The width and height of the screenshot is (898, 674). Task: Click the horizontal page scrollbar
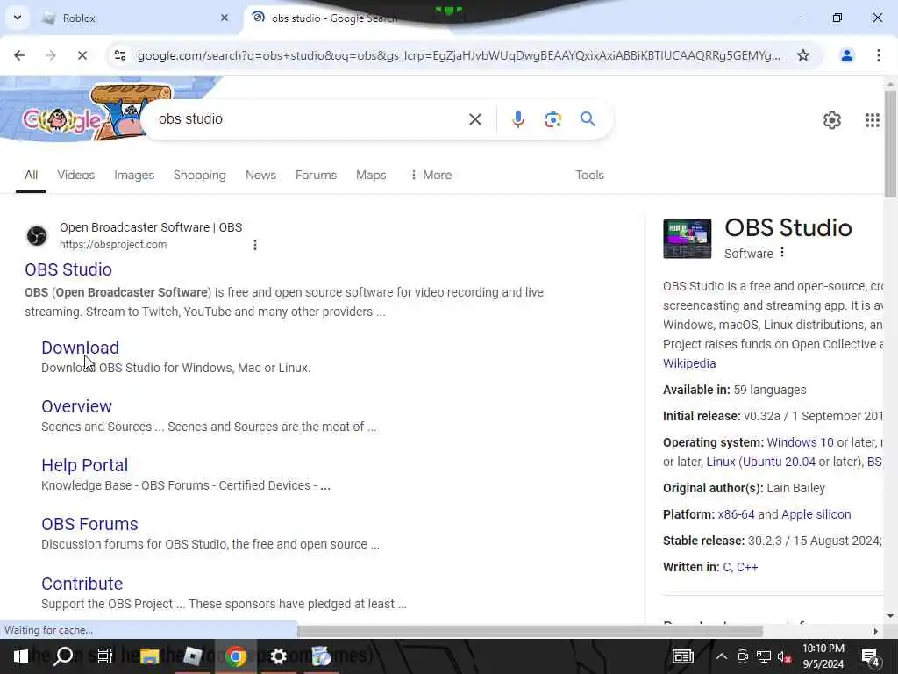click(530, 631)
